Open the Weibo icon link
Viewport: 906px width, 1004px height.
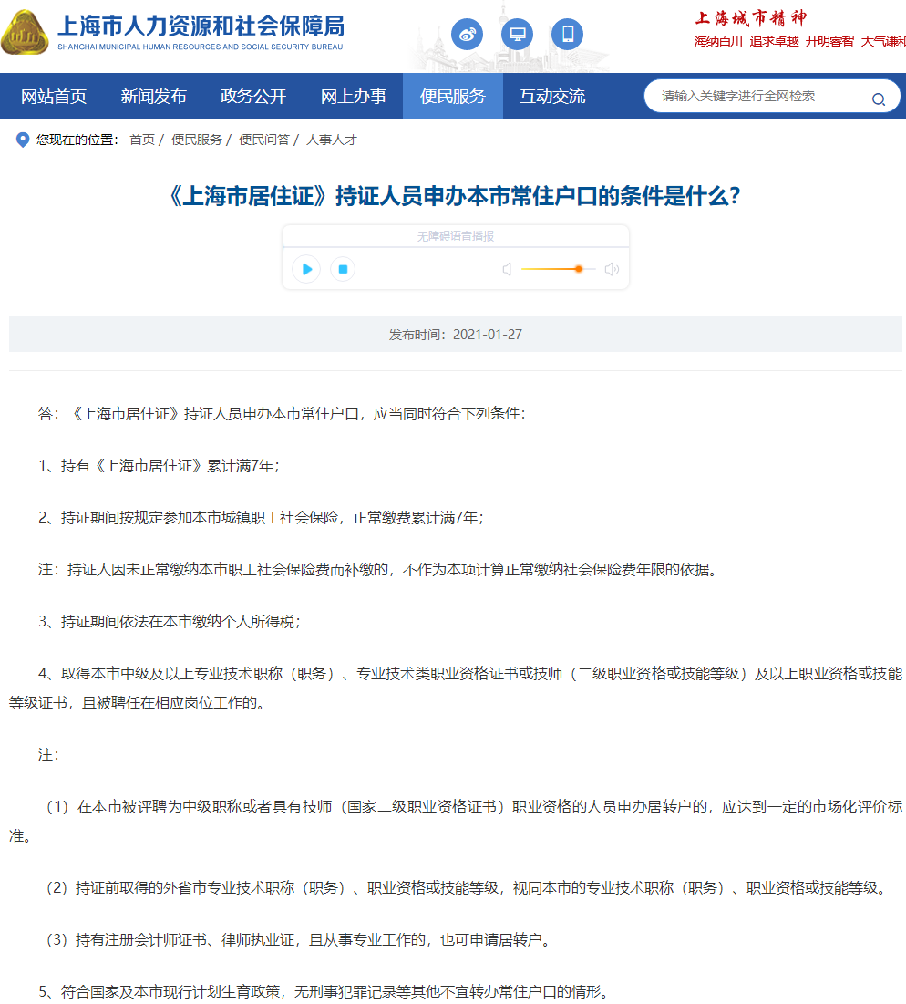[467, 35]
